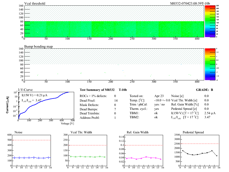Image resolution: width=229 pixels, height=172 pixels.
Task: Click the Apr 23 tested-on date
Action: [x=159, y=96]
